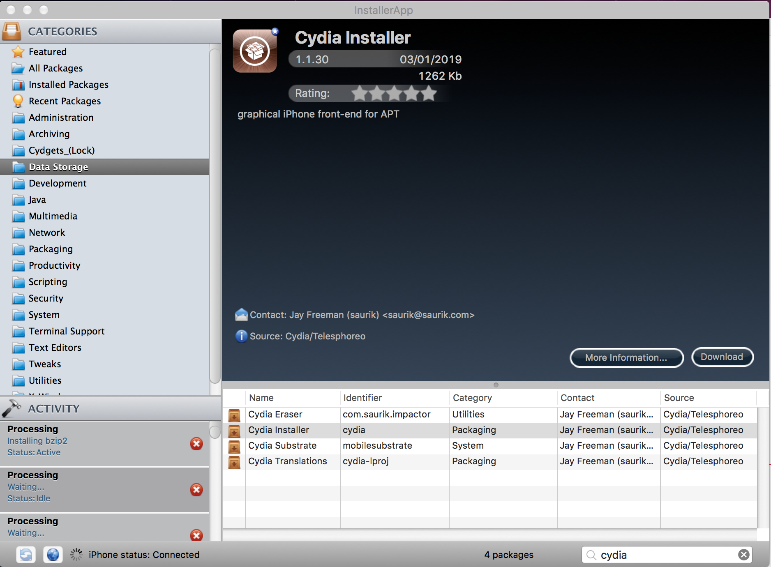Click the Cydia Translations package icon
771x567 pixels.
(234, 462)
